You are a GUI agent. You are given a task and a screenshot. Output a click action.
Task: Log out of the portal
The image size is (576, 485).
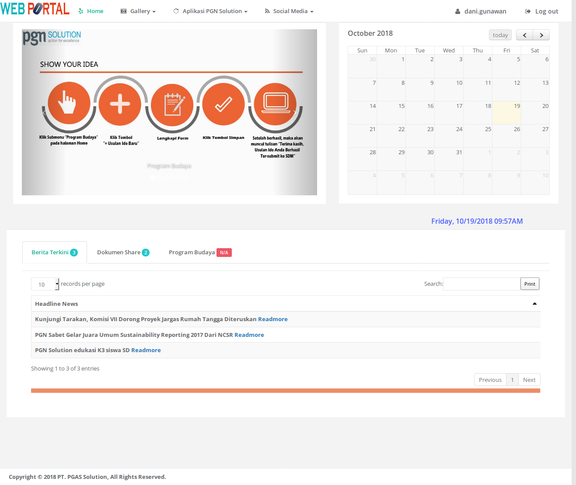tap(541, 11)
